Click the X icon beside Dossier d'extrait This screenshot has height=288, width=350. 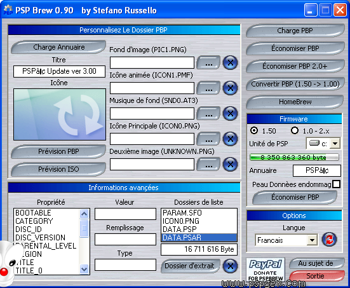(x=230, y=266)
